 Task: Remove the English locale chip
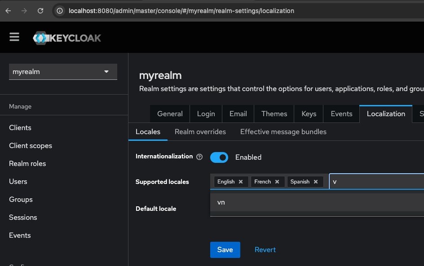[x=241, y=182]
